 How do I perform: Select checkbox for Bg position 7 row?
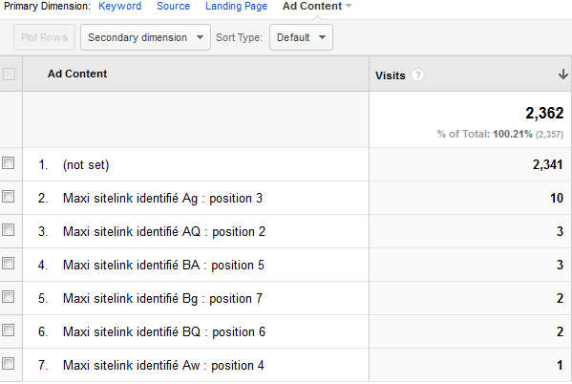[8, 297]
